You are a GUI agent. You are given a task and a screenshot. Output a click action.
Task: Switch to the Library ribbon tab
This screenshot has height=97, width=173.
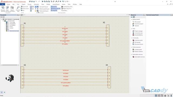(x=64, y=4)
